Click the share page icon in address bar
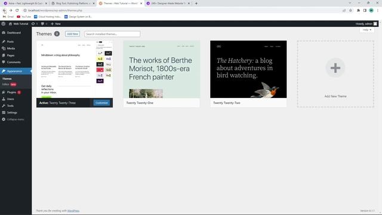The image size is (382, 215). pos(344,11)
